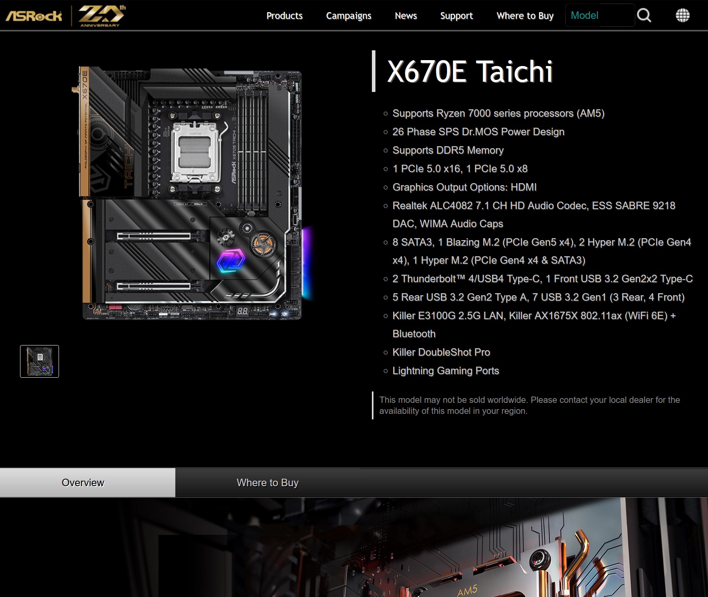Open the Products menu
The height and width of the screenshot is (597, 708).
point(285,16)
